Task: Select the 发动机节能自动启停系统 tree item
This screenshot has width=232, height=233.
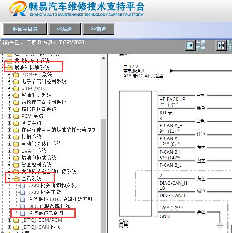Action: click(49, 172)
